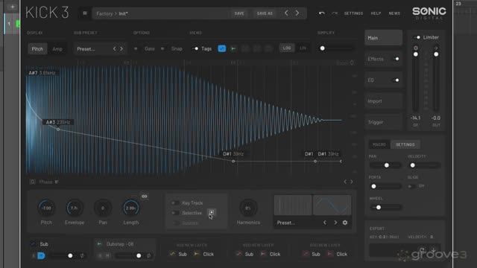Screen dimensions: 477x268
Task: Click the Save As button
Action: (x=265, y=13)
